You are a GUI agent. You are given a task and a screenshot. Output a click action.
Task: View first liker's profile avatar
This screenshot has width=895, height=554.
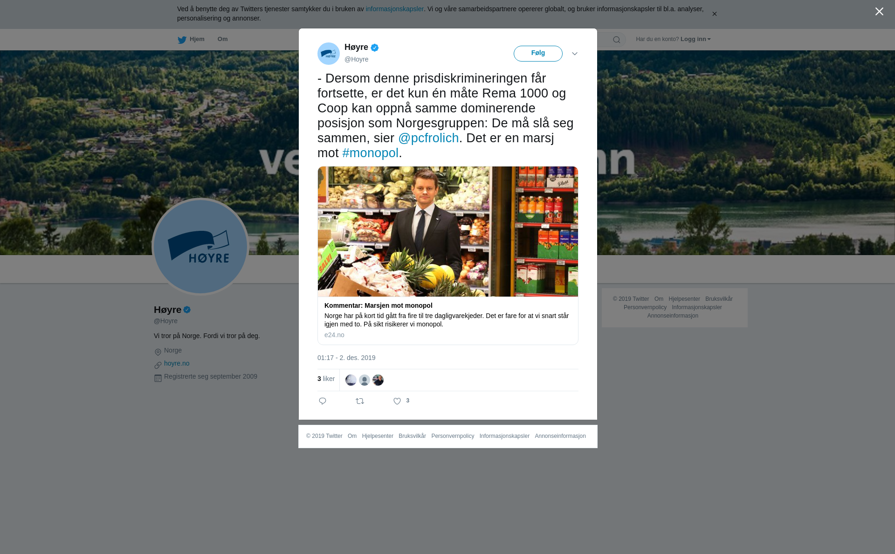click(x=351, y=380)
